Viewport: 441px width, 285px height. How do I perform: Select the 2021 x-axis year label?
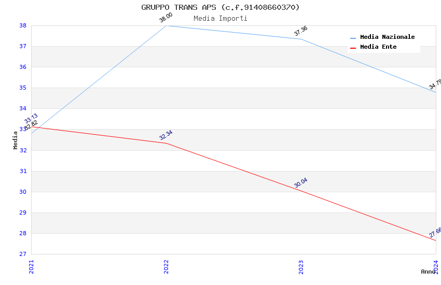point(31,266)
